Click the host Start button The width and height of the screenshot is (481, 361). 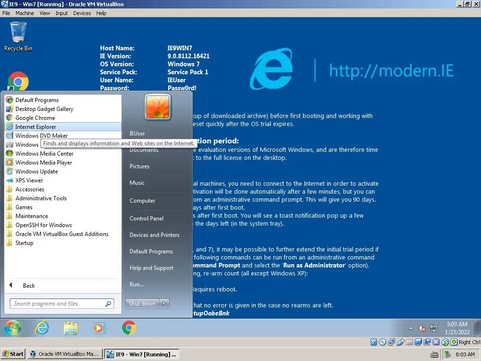[x=13, y=354]
